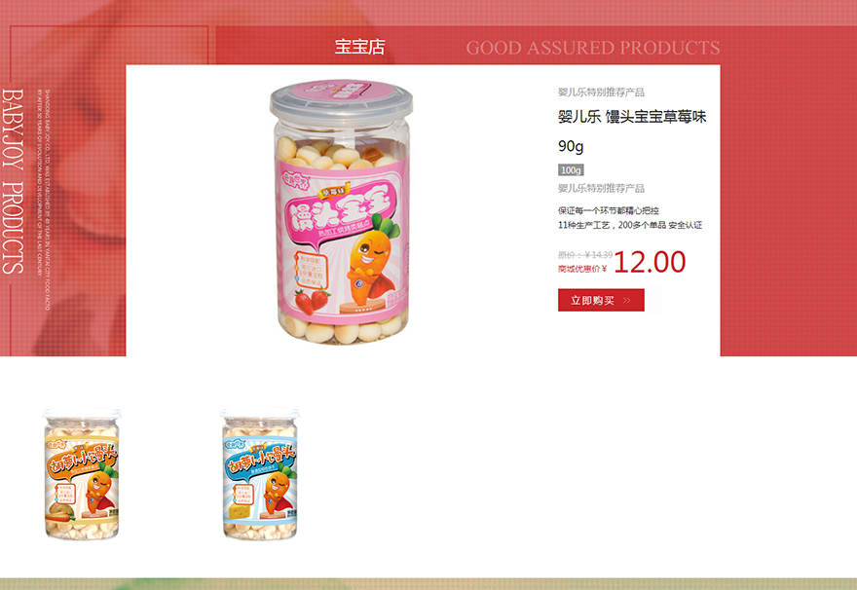This screenshot has height=590, width=857.
Task: Click top 婴儿乐特别推荐产品 subtitle
Action: pyautogui.click(x=601, y=92)
